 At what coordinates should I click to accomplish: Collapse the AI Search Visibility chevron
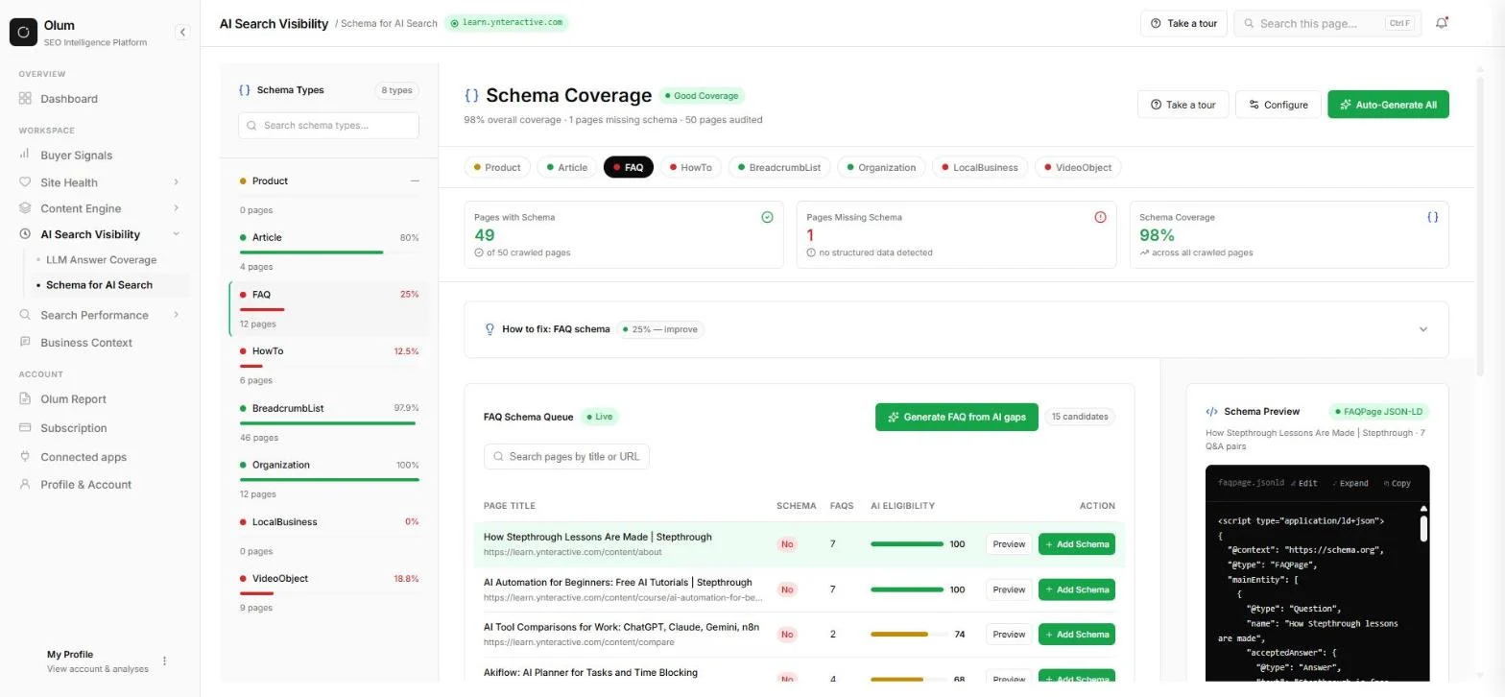(176, 234)
